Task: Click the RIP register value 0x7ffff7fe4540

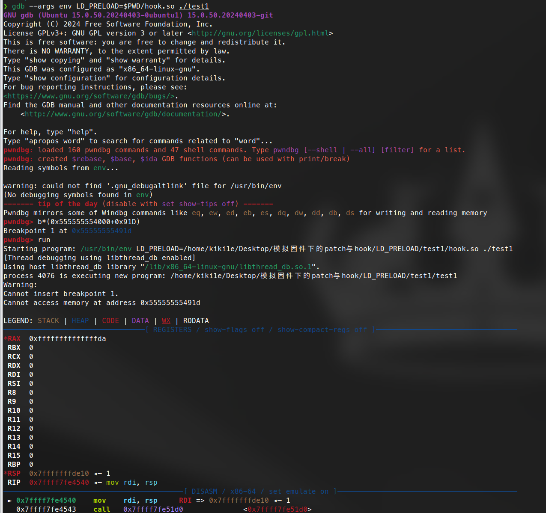Action: (x=59, y=483)
